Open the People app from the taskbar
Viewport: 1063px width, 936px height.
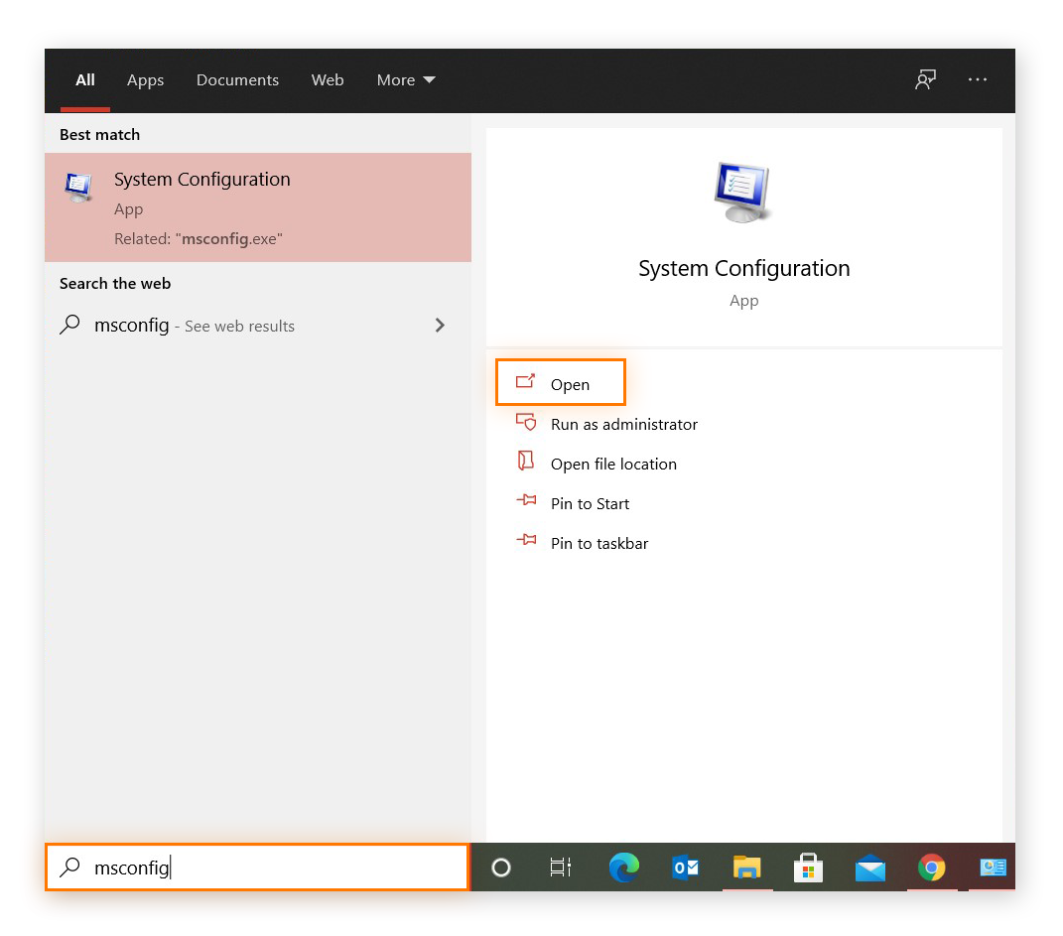(x=993, y=867)
